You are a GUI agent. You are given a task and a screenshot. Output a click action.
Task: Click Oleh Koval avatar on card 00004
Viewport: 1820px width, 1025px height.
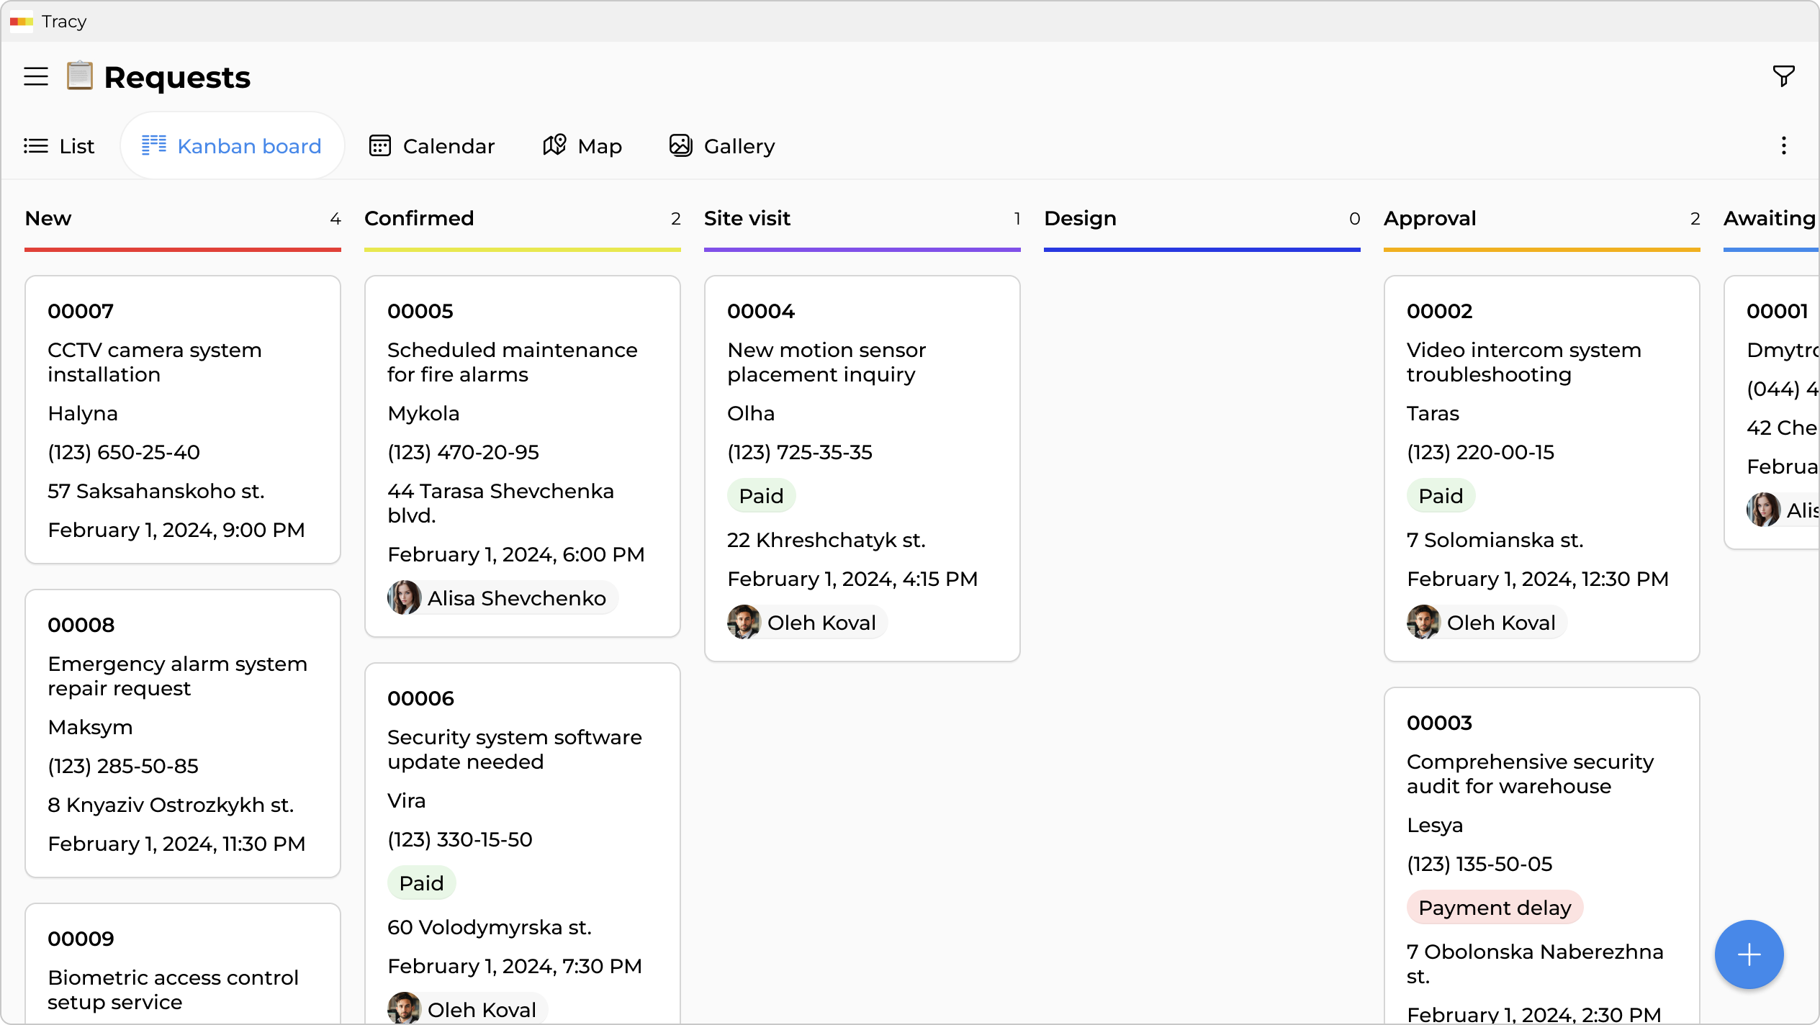coord(744,623)
